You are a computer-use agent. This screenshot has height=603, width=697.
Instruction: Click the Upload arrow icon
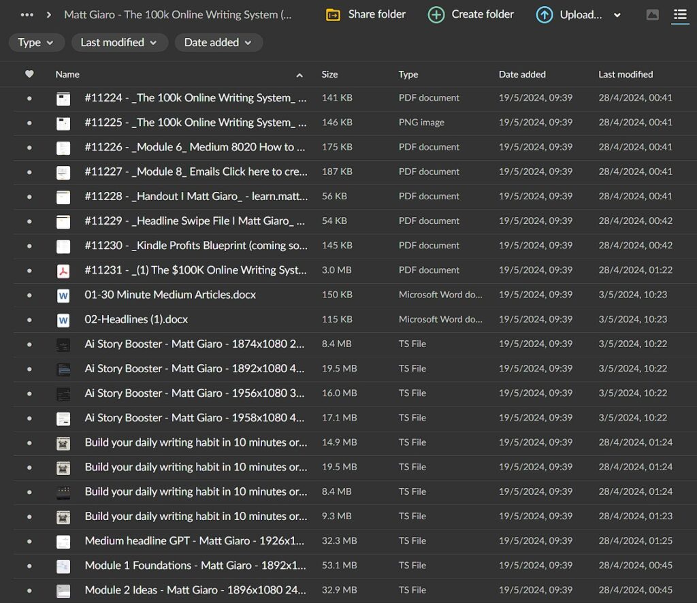pyautogui.click(x=545, y=14)
